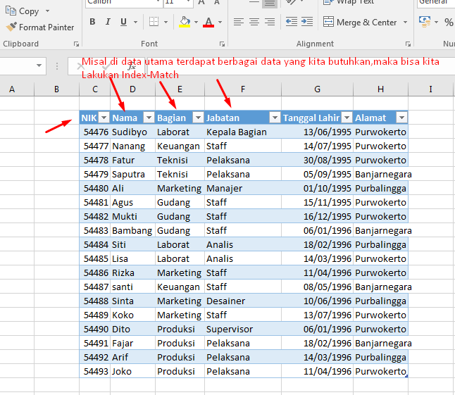
Task: Align text right
Action: pos(270,22)
